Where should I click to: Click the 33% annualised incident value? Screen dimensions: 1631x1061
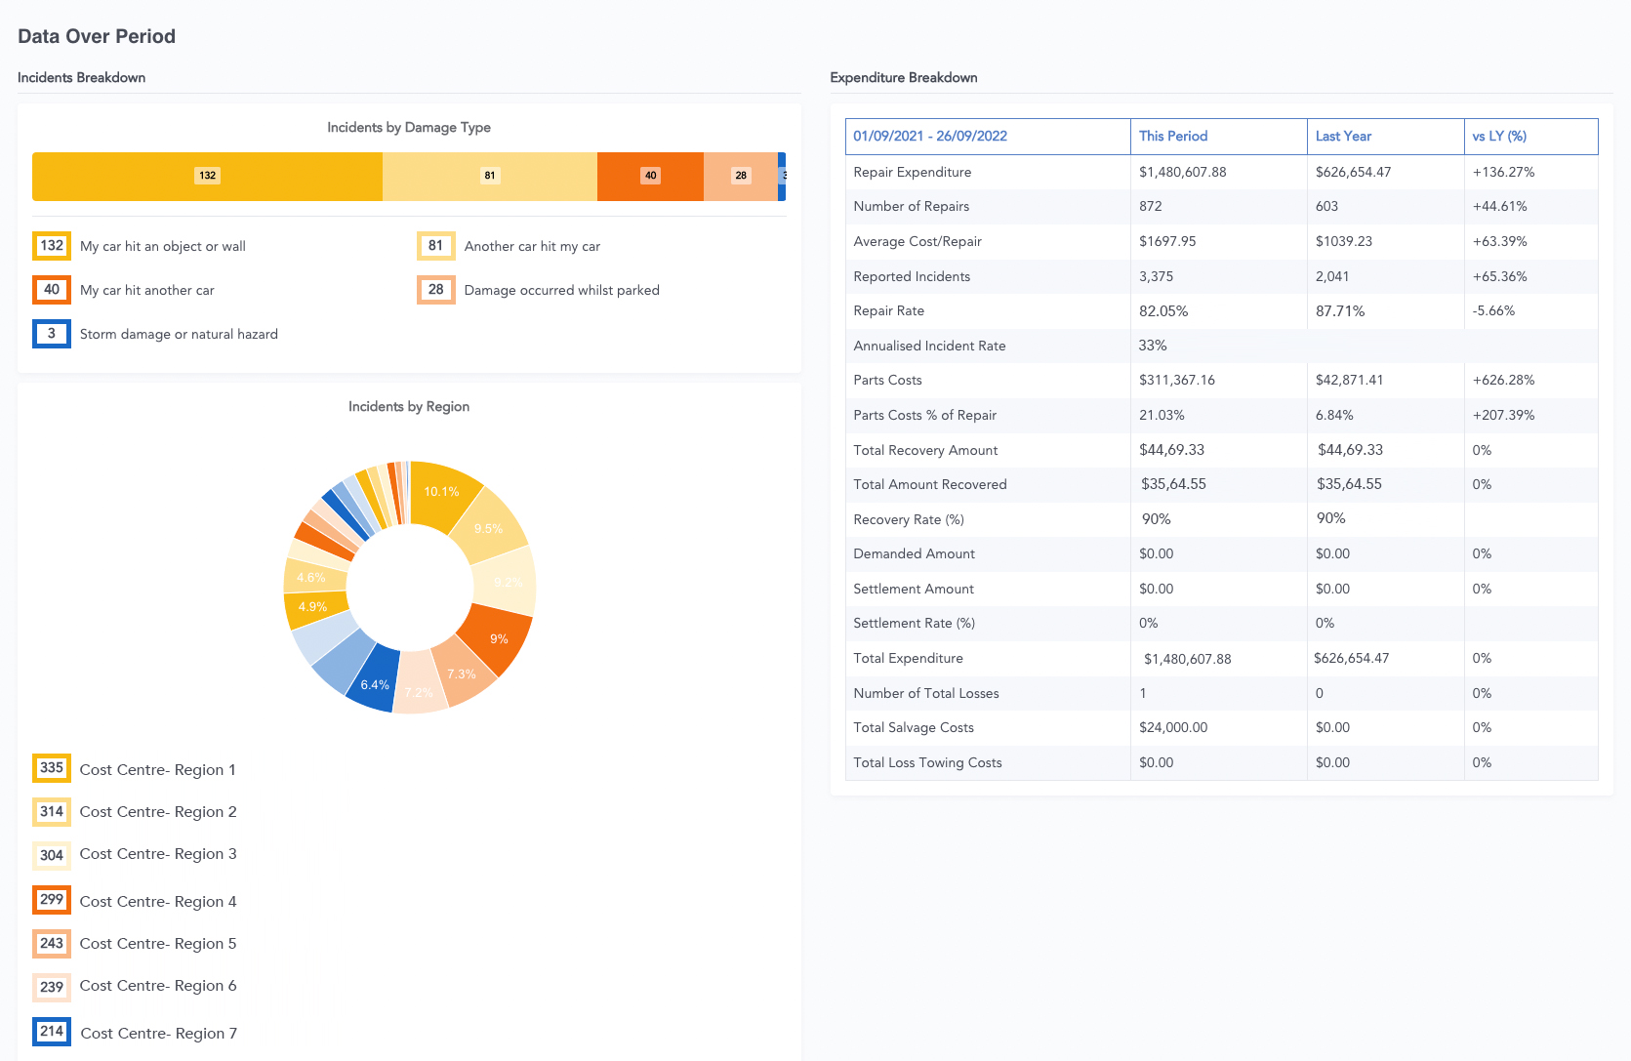pyautogui.click(x=1153, y=346)
